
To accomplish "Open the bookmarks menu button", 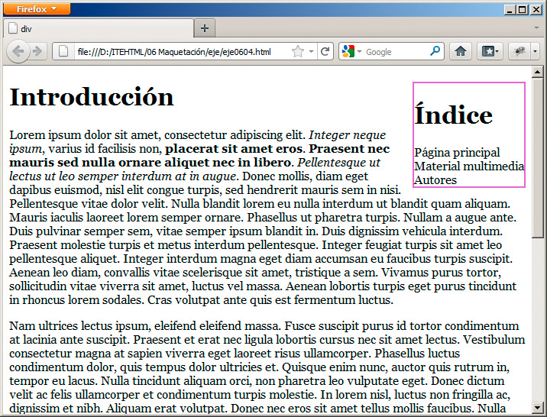I will coord(490,52).
